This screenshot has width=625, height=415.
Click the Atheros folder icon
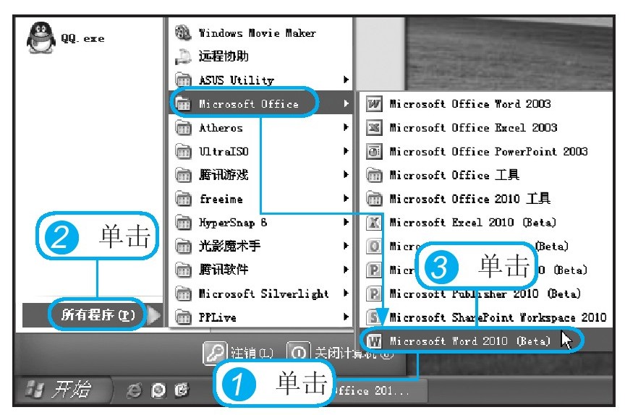tap(183, 127)
